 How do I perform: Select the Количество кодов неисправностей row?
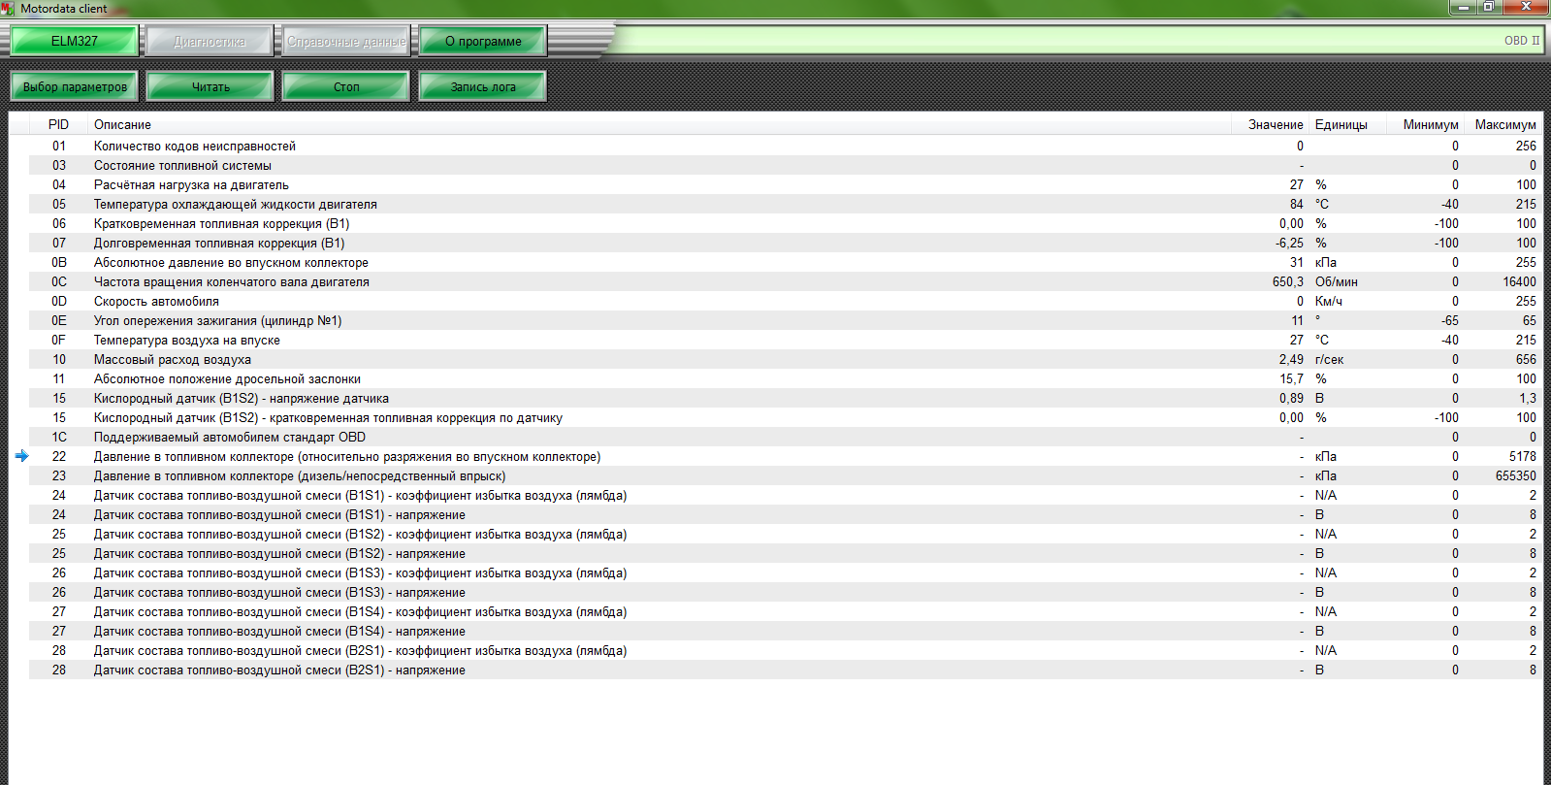click(x=786, y=146)
